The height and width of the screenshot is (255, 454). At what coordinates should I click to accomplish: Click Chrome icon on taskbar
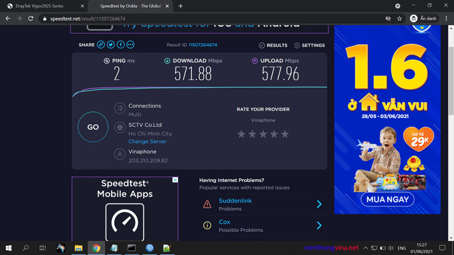[x=96, y=248]
